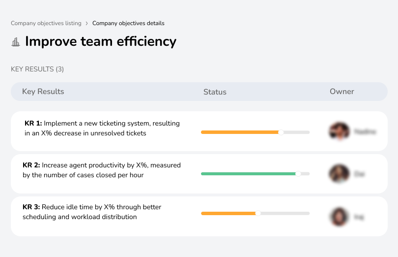Click the breadcrumb chevron separator
This screenshot has width=398, height=257.
[87, 24]
